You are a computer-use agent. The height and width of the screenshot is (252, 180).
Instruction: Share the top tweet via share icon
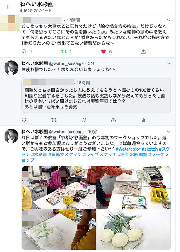143,51
